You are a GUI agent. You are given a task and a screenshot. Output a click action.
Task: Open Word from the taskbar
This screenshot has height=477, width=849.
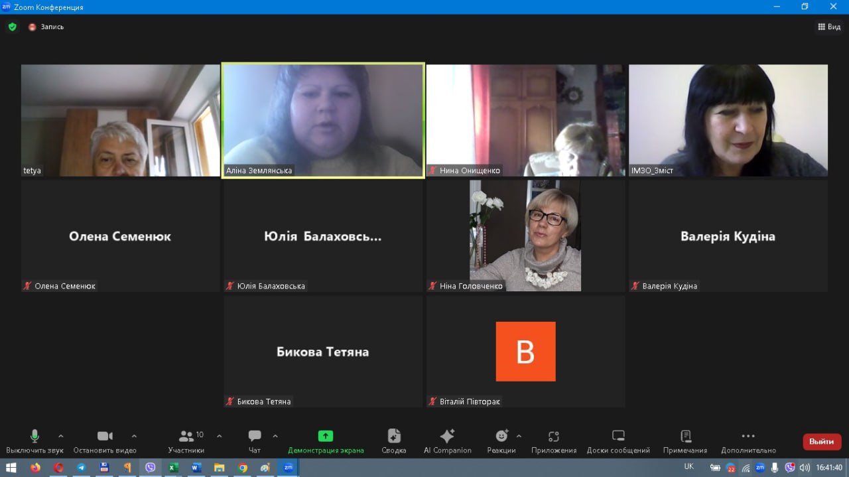pyautogui.click(x=196, y=468)
